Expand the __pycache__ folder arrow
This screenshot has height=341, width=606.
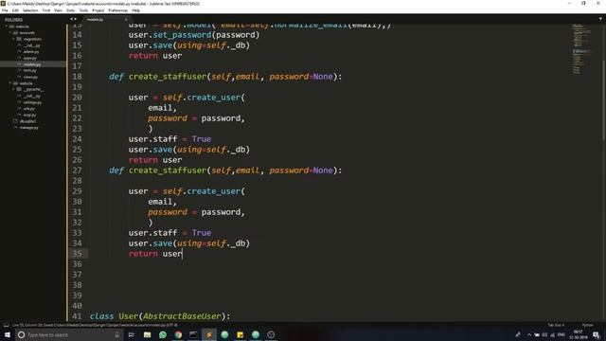point(14,89)
